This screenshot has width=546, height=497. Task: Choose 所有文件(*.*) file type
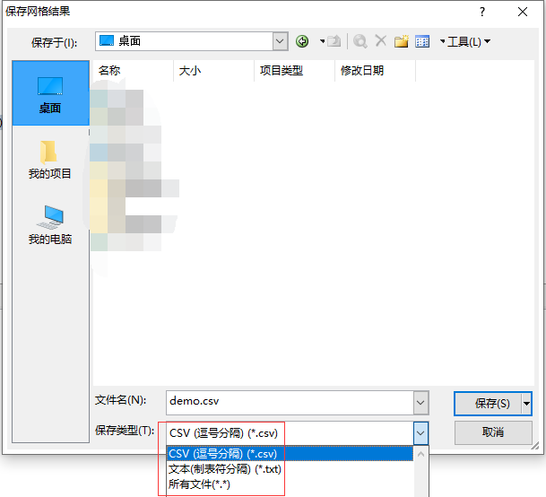(x=290, y=484)
